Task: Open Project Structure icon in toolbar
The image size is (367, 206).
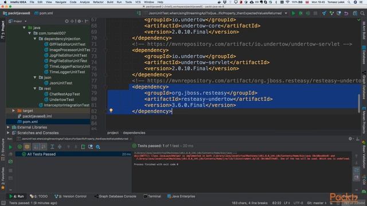Action: pyautogui.click(x=355, y=13)
